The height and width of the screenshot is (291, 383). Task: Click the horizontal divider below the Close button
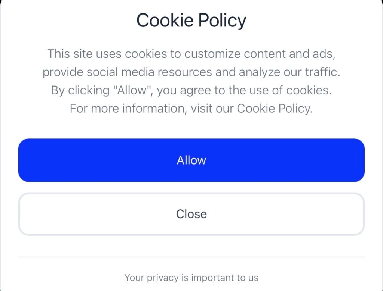tap(191, 257)
